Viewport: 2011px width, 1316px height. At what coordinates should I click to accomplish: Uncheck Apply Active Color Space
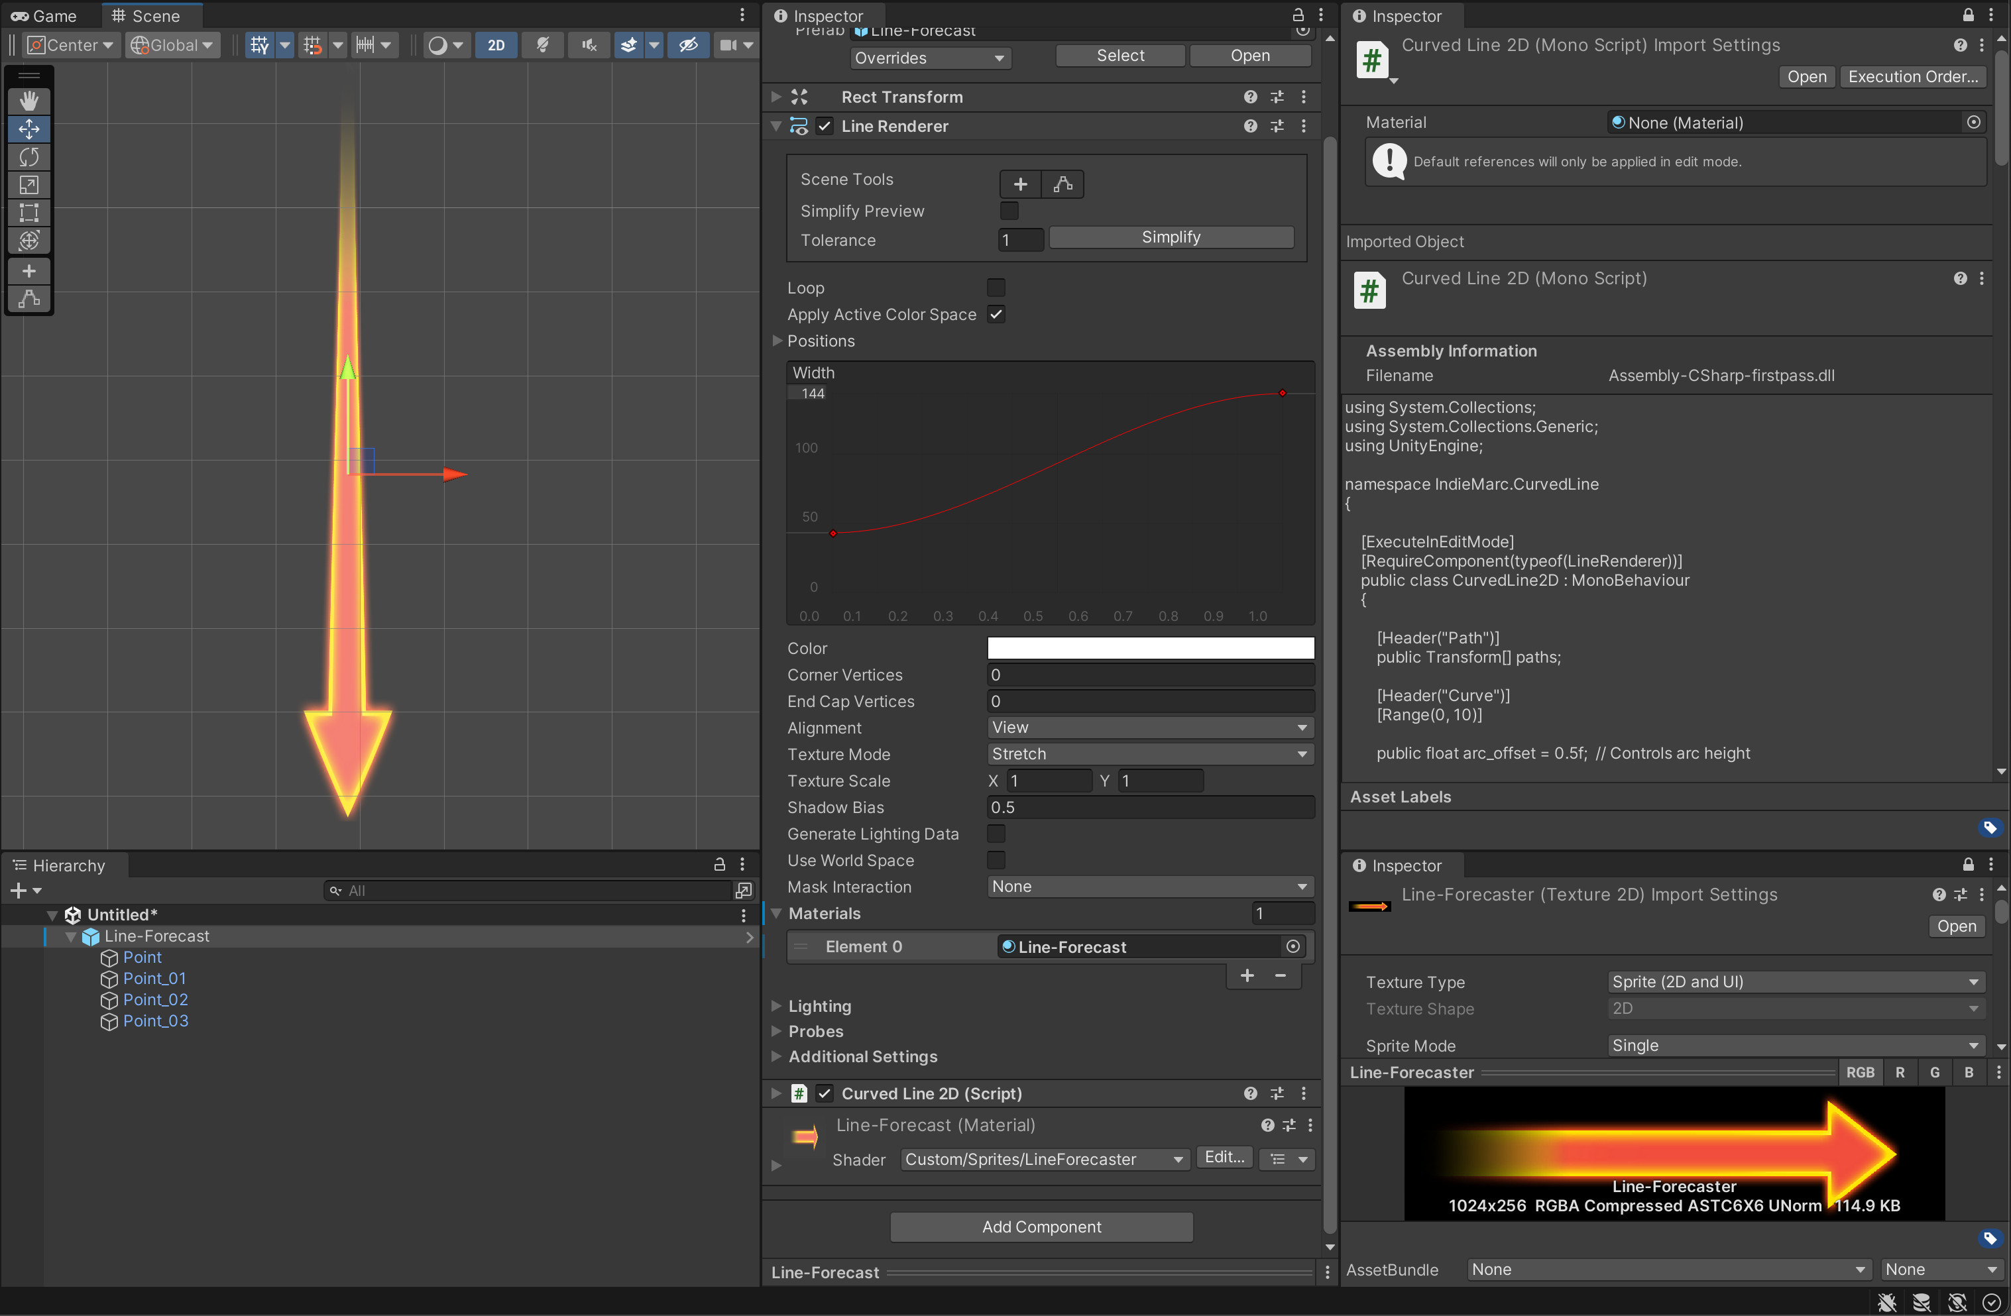pyautogui.click(x=996, y=314)
